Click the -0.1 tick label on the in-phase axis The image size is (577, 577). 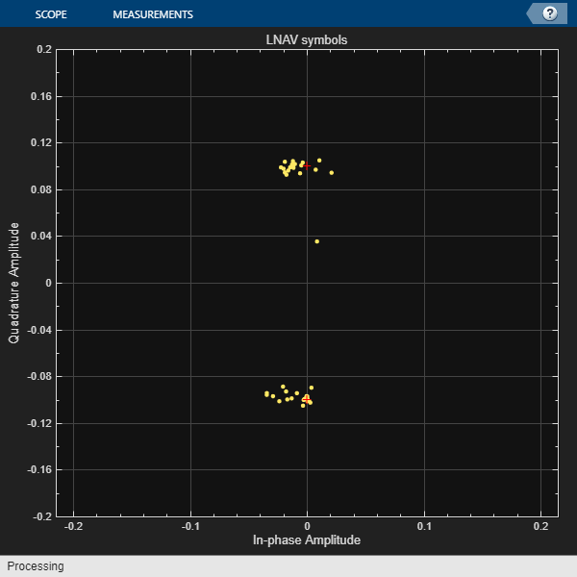(x=189, y=526)
